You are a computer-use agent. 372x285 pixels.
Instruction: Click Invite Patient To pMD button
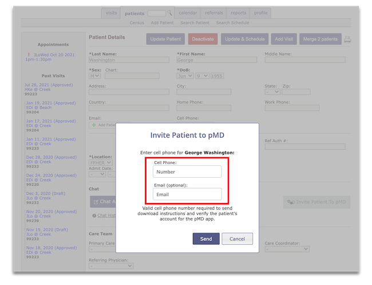click(316, 202)
